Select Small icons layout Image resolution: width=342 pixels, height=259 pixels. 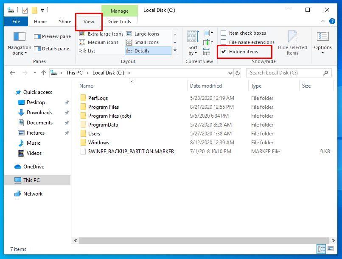(x=142, y=42)
